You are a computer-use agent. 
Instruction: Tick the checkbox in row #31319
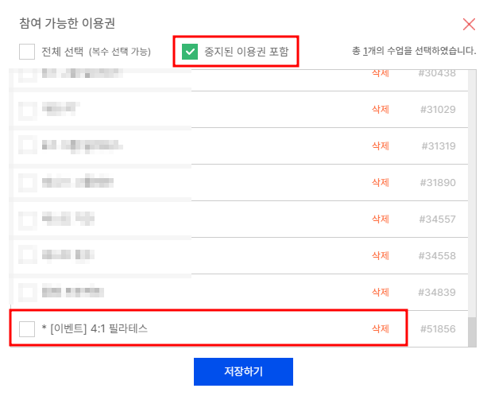tap(27, 146)
